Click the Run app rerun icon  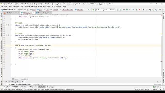118,10
